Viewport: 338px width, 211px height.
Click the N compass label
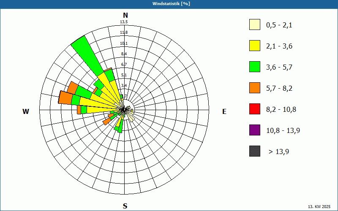tap(125, 15)
